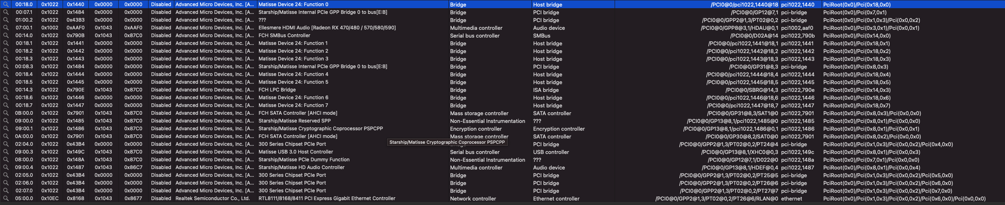
Task: Click magnifier icon for Realtek Ethernet Controller row
Action: (x=6, y=198)
